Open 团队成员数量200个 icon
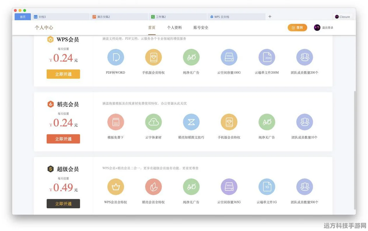This screenshot has width=368, height=231. tap(305, 57)
